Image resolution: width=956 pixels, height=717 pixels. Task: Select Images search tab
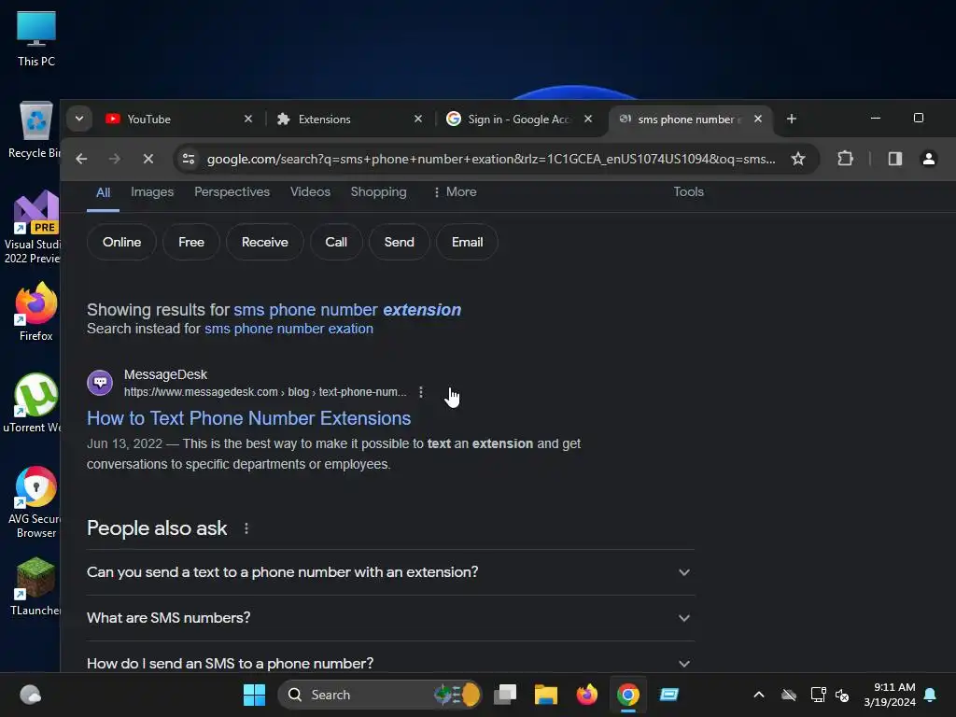152,192
